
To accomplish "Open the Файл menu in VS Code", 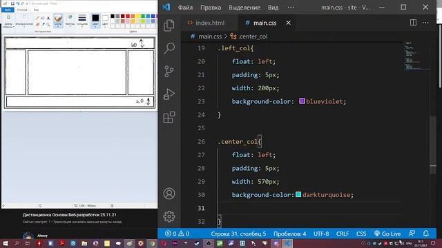I will [x=185, y=8].
